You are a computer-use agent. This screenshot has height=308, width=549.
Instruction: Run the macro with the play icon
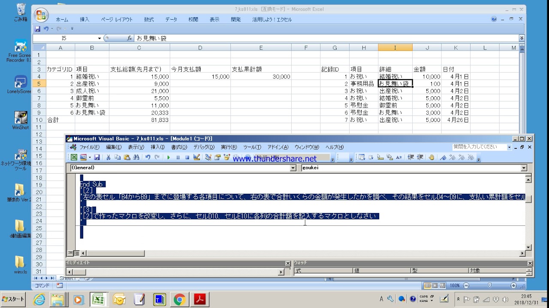169,157
